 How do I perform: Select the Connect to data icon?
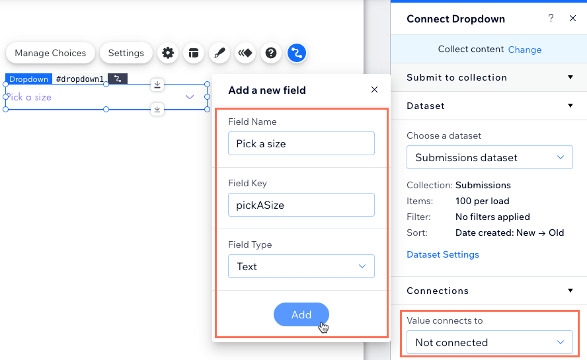pyautogui.click(x=297, y=53)
